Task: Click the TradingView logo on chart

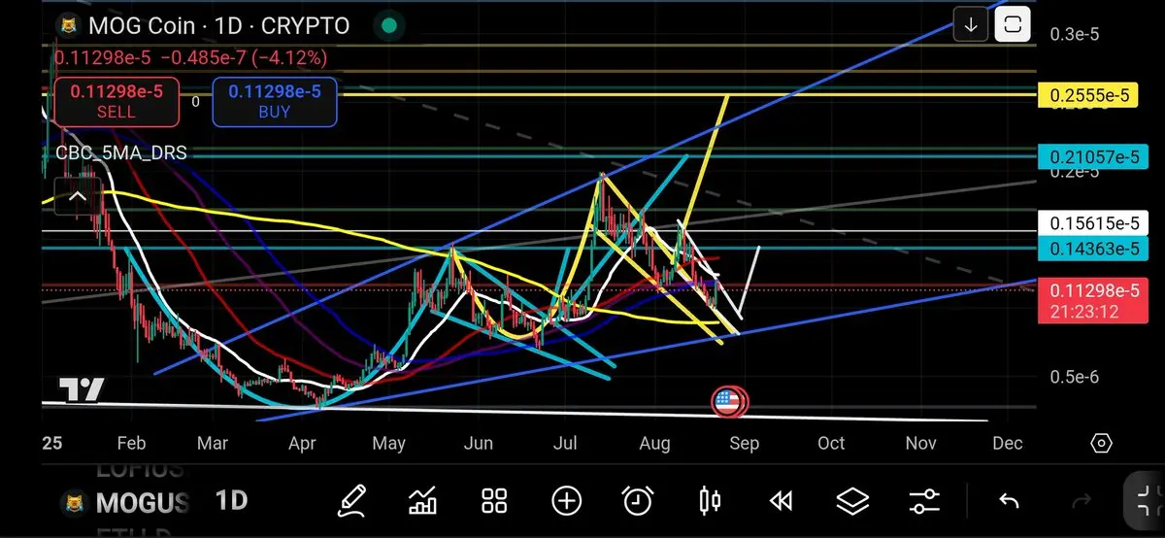Action: pos(82,390)
